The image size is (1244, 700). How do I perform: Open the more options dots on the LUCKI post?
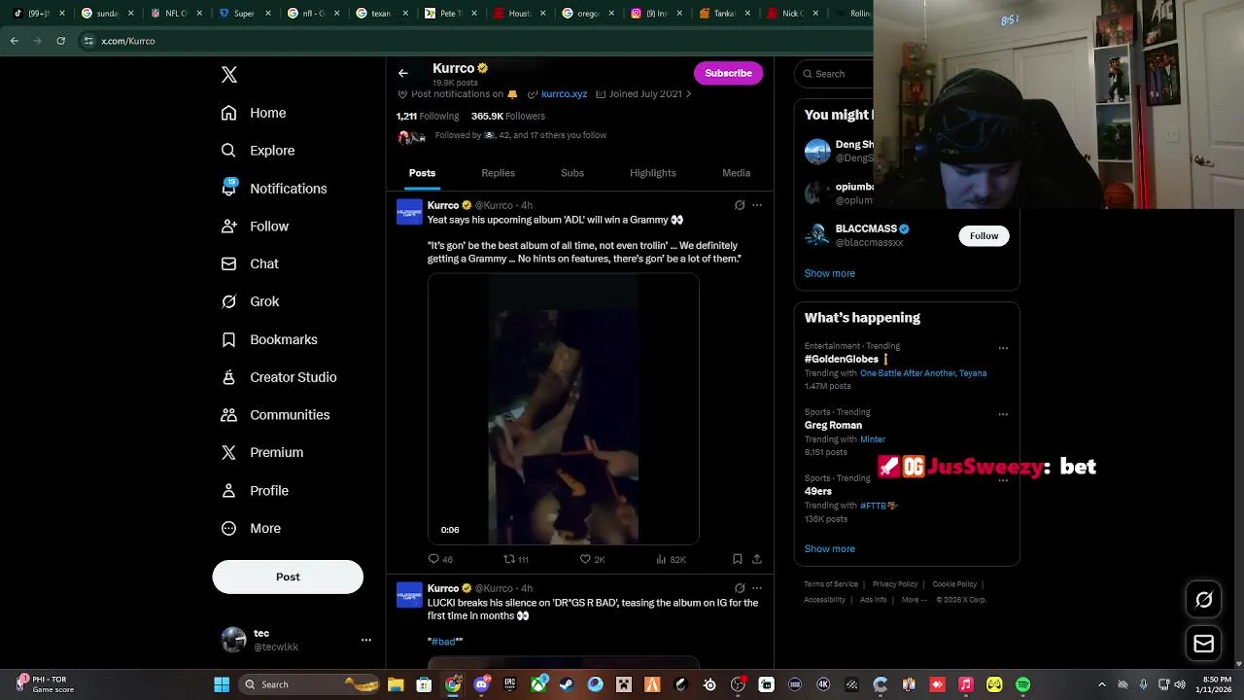coord(757,588)
